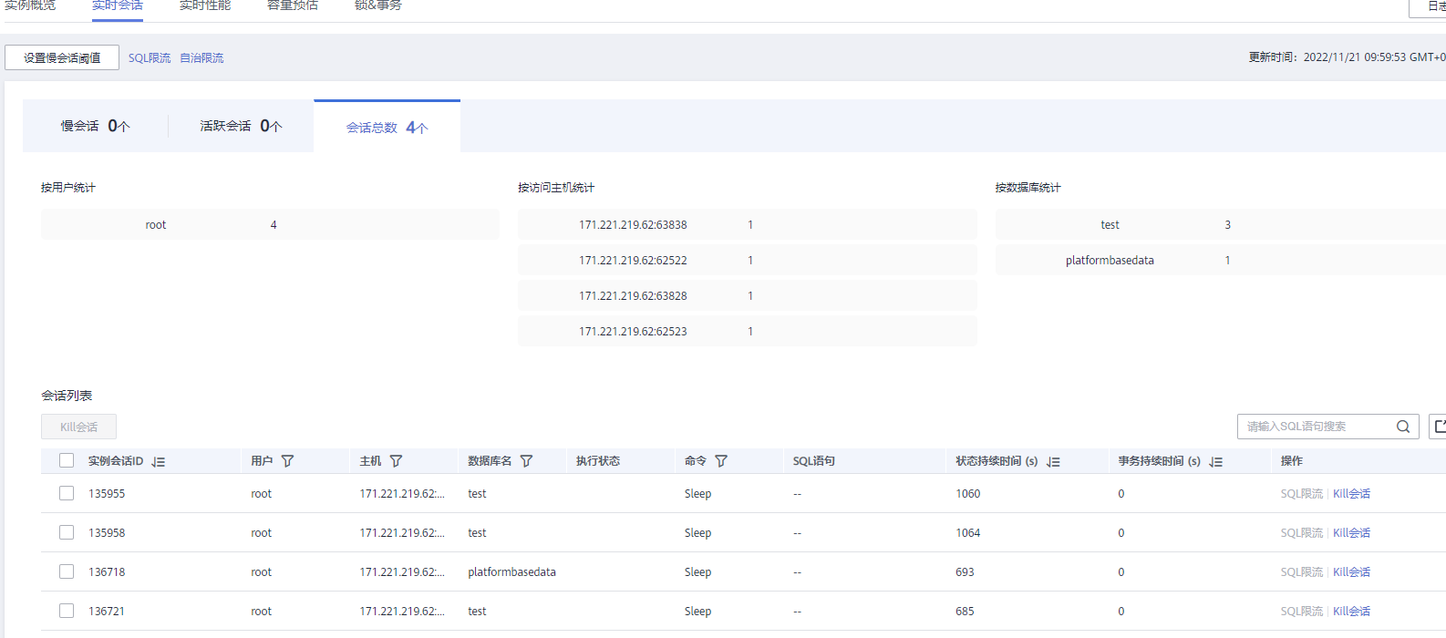
Task: Tick the checkbox for session 136721
Action: pyautogui.click(x=67, y=611)
